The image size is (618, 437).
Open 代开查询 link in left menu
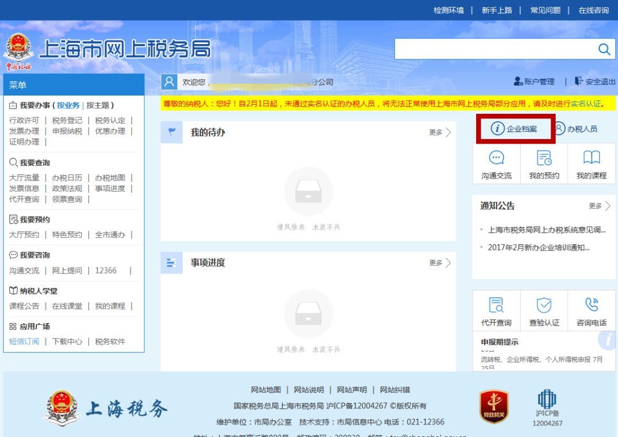(24, 199)
